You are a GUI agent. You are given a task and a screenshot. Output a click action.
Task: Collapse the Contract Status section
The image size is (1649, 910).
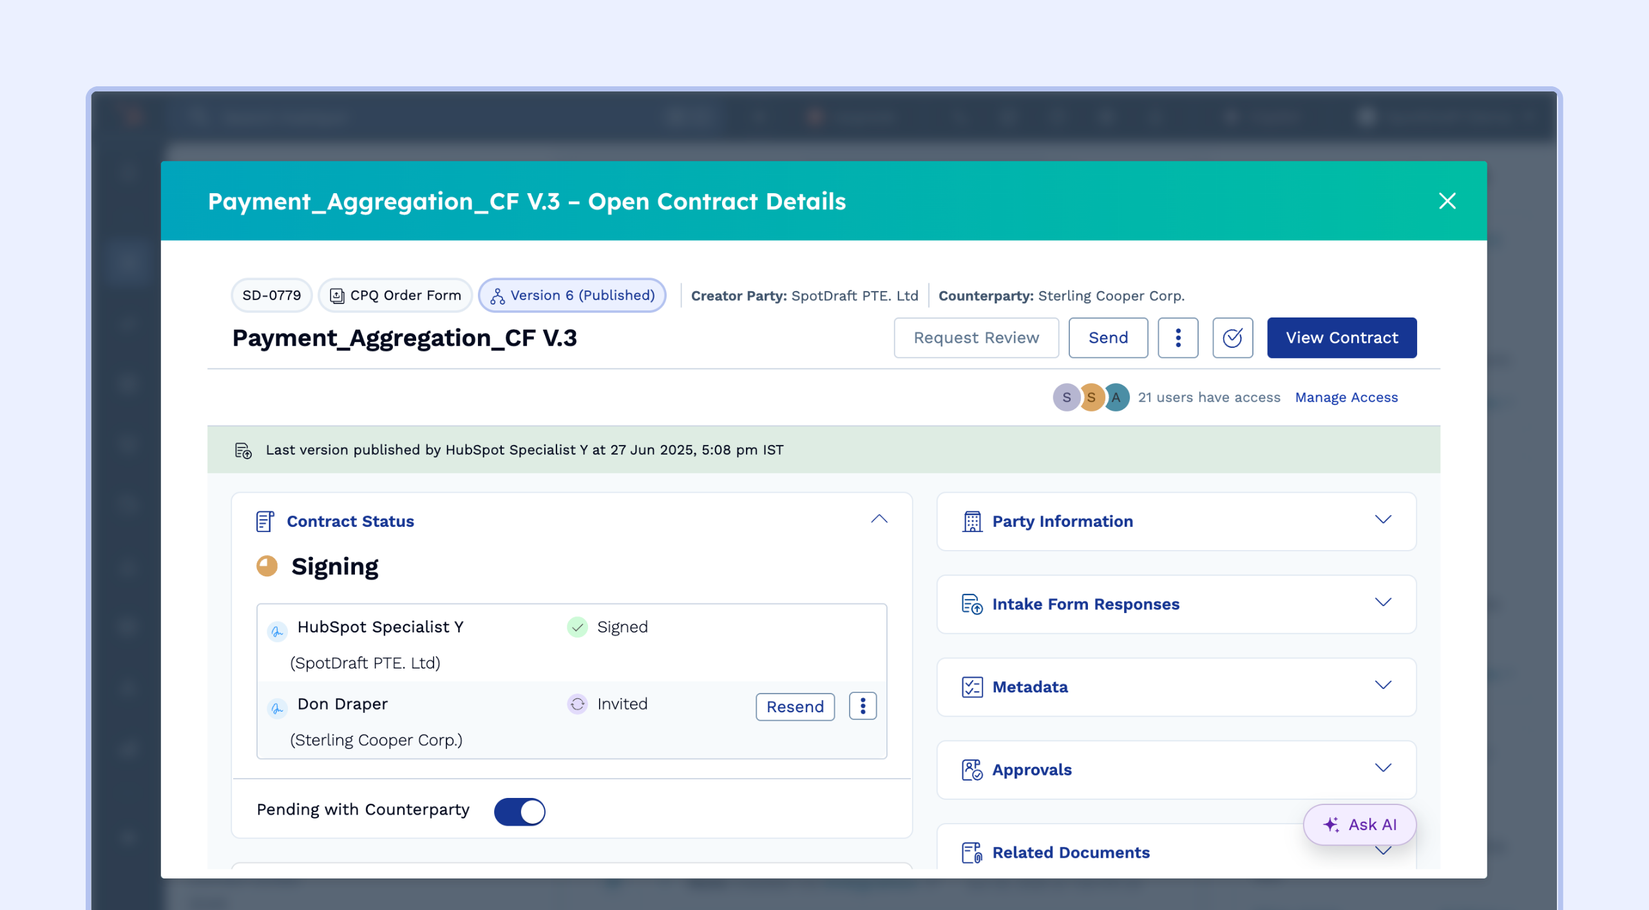tap(880, 519)
